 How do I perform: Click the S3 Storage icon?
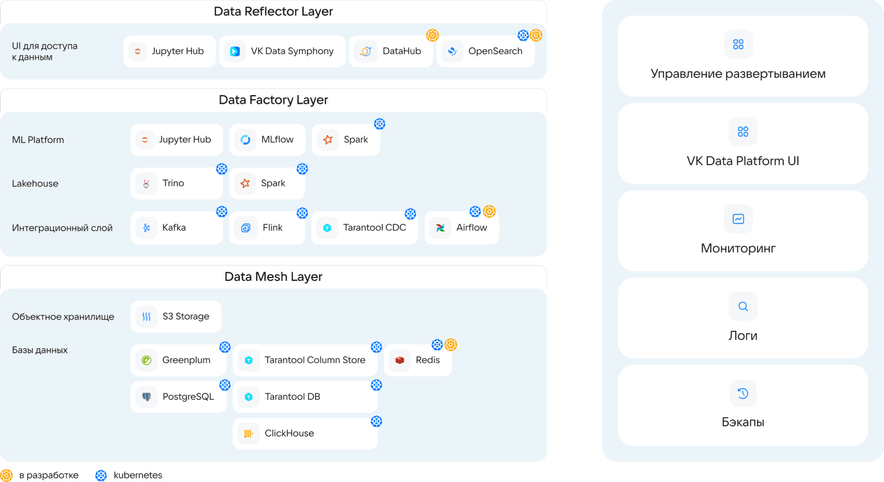point(147,317)
